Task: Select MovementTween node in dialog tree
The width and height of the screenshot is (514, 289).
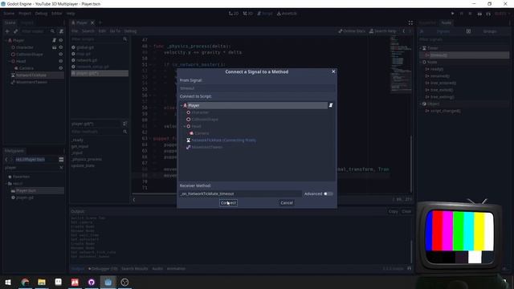Action: [206, 147]
